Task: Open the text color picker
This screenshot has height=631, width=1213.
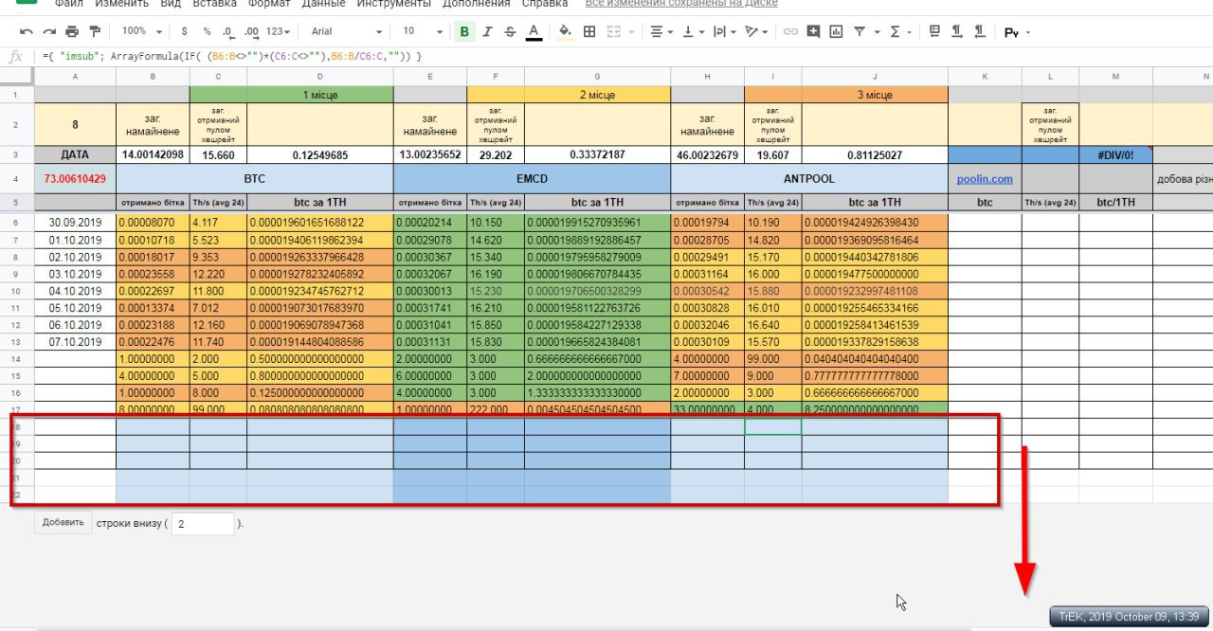Action: [534, 31]
